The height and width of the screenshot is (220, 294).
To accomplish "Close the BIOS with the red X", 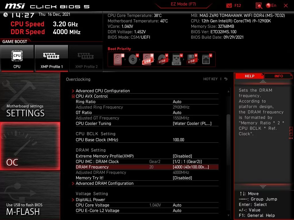I will point(286,6).
